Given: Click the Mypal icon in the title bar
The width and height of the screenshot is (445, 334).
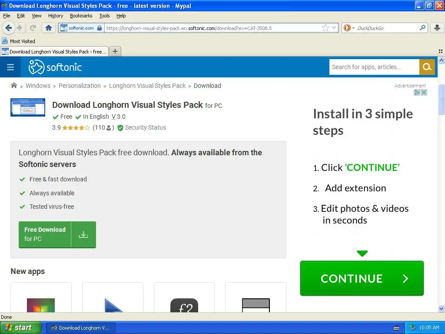Looking at the screenshot, I should click(x=4, y=5).
